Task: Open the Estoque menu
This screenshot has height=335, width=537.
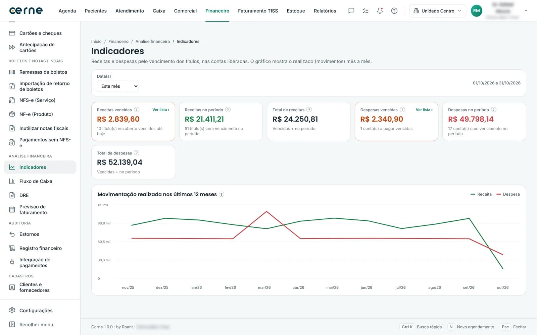Action: (x=296, y=11)
